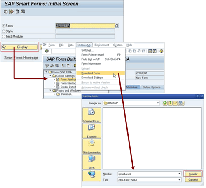The image size is (206, 188).
Task: Click the green checkmark Enter icon
Action: (x=47, y=51)
